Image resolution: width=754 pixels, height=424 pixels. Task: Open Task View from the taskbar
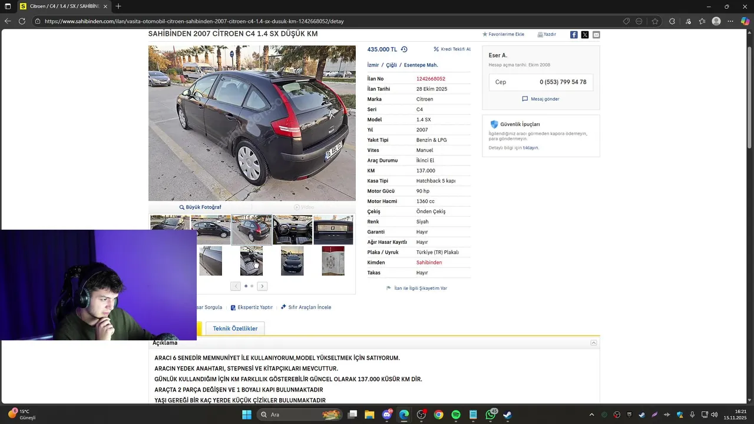point(352,415)
